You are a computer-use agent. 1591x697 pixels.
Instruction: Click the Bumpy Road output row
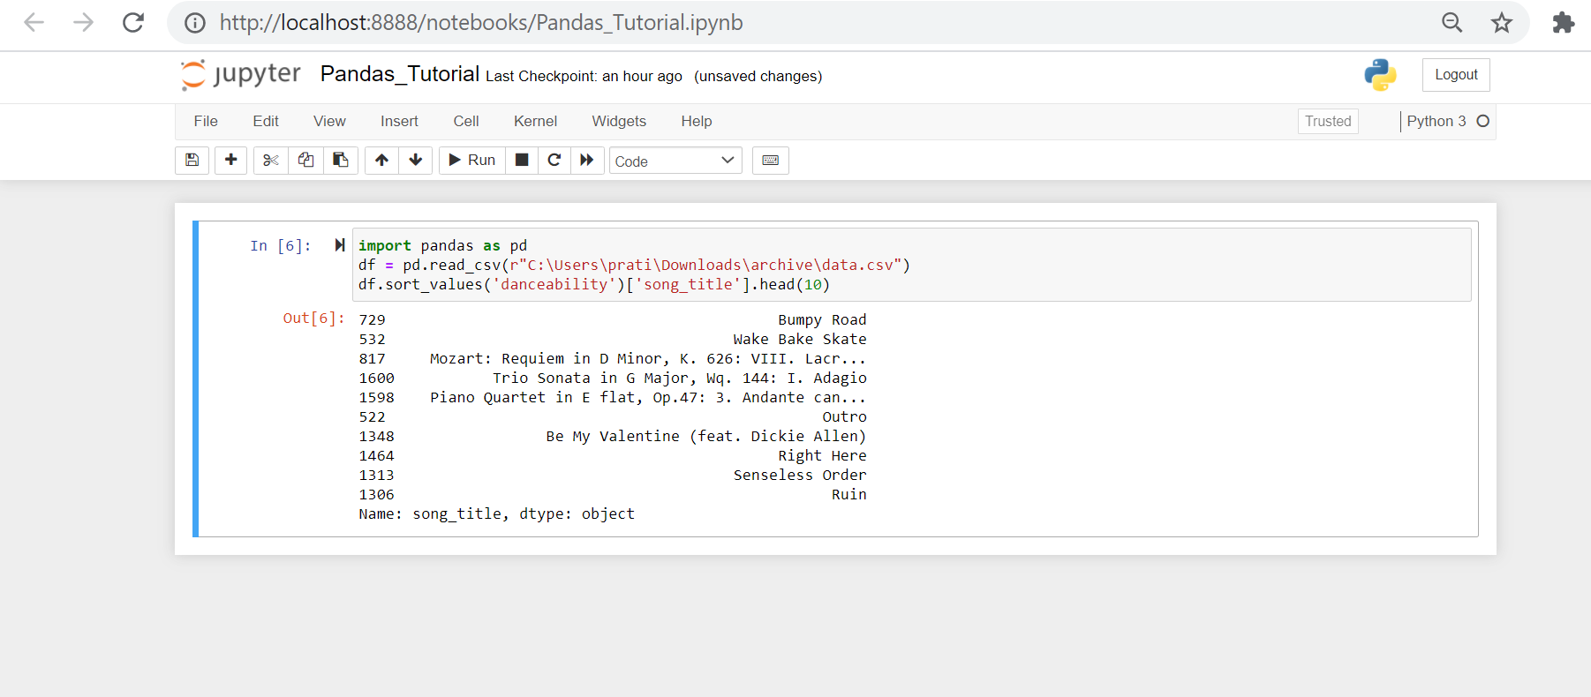(613, 319)
